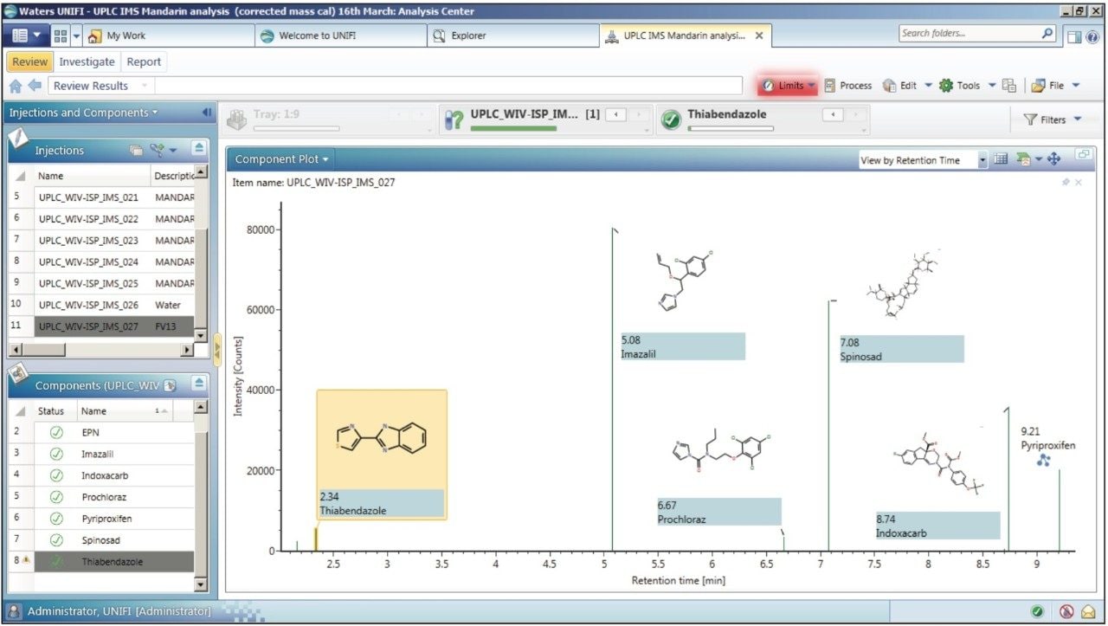Open Injections and Components panel menu

(84, 113)
